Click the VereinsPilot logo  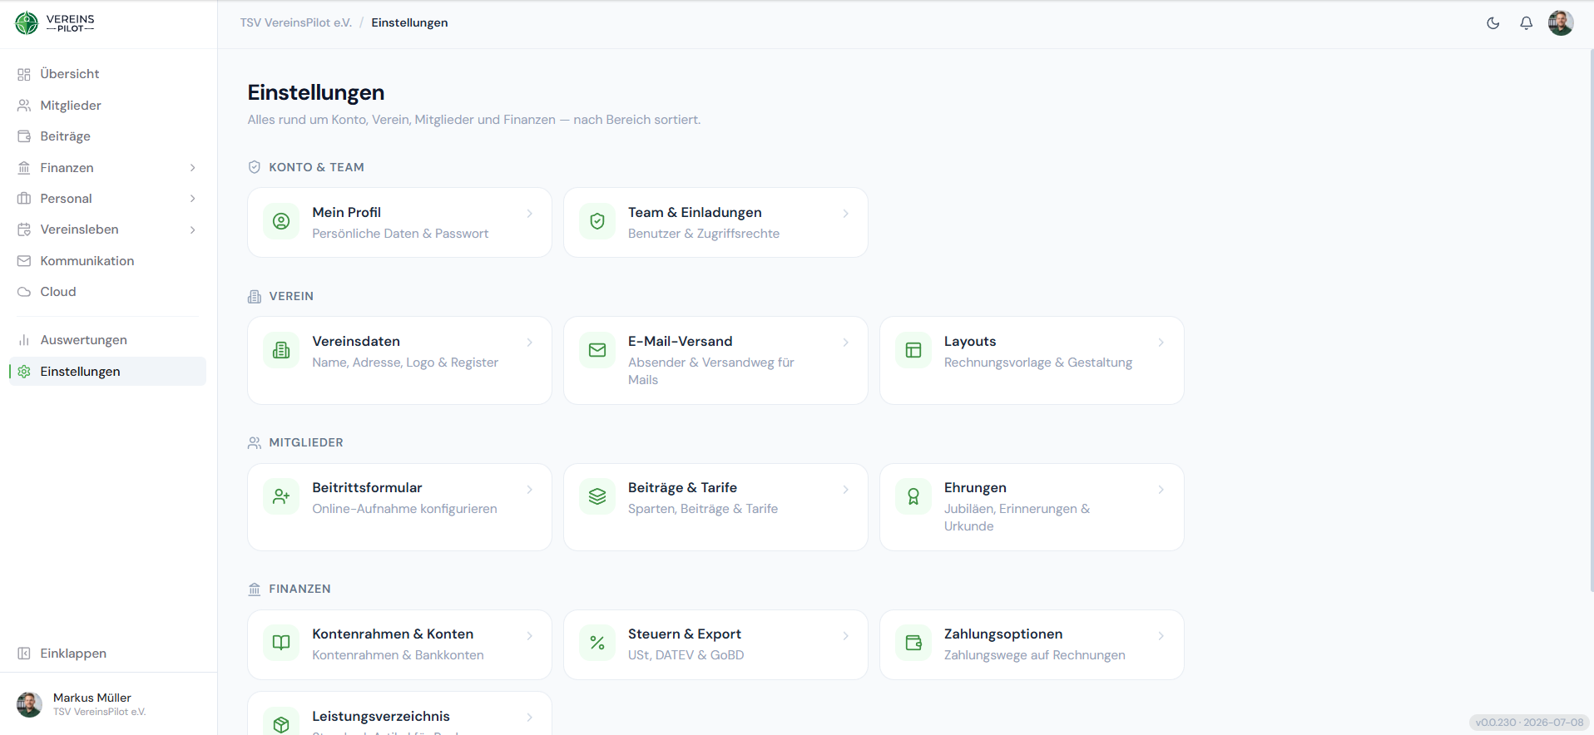click(55, 23)
